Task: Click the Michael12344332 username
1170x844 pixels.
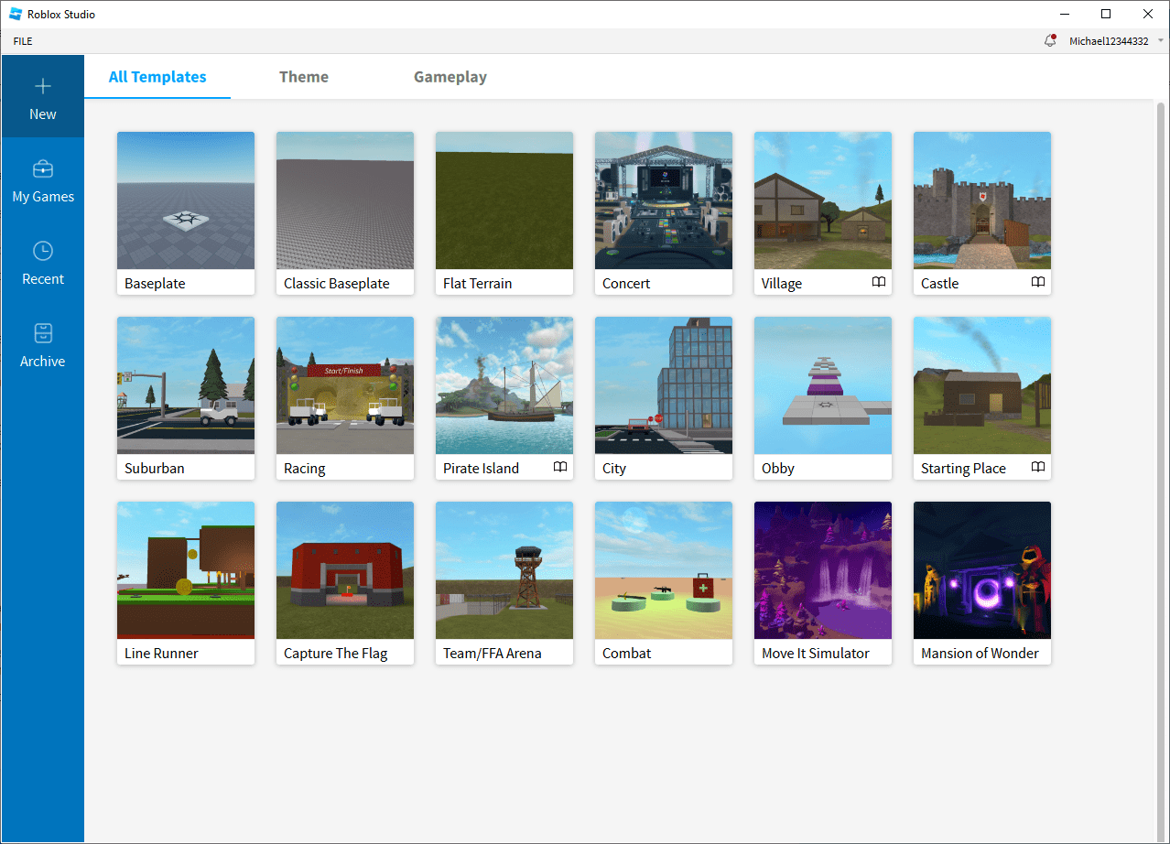Action: click(1109, 41)
